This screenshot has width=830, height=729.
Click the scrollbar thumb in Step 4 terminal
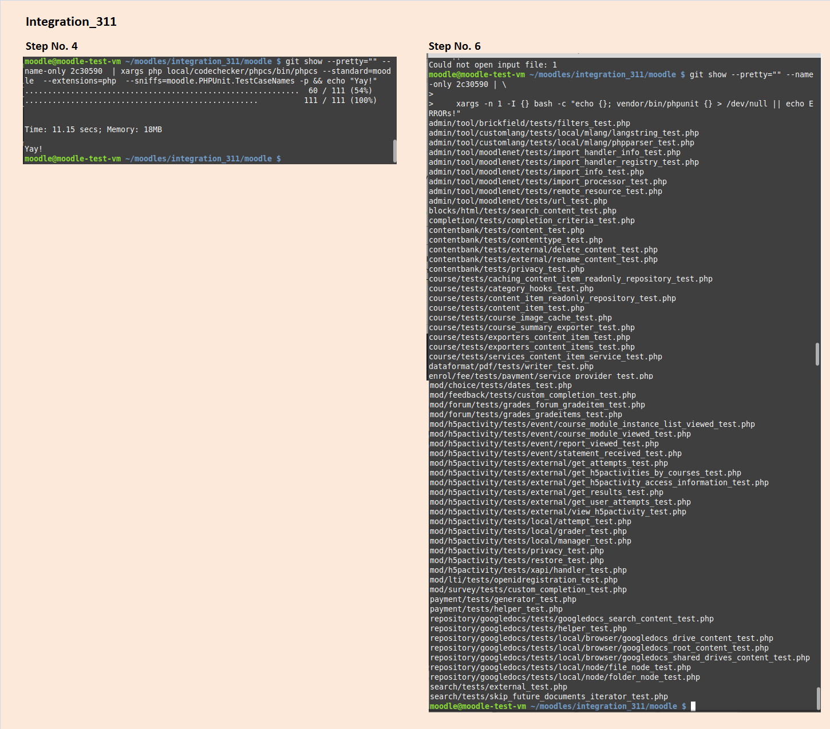pos(395,151)
